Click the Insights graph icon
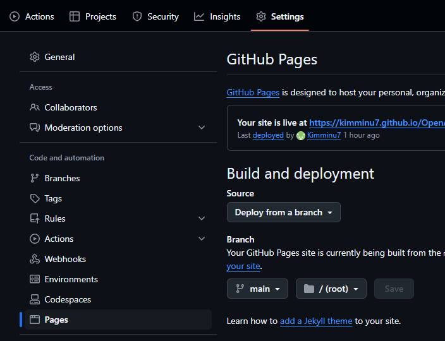This screenshot has width=445, height=341. coord(199,16)
